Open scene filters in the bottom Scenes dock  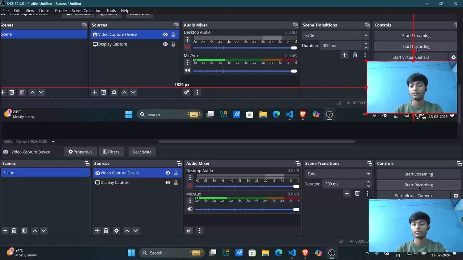pyautogui.click(x=24, y=231)
